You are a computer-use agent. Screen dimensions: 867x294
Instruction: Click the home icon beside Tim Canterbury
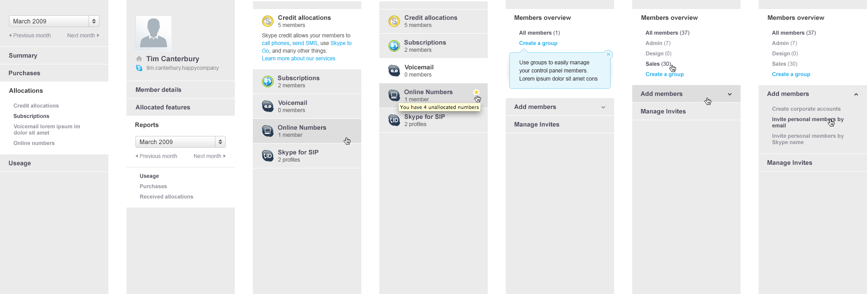(x=139, y=59)
